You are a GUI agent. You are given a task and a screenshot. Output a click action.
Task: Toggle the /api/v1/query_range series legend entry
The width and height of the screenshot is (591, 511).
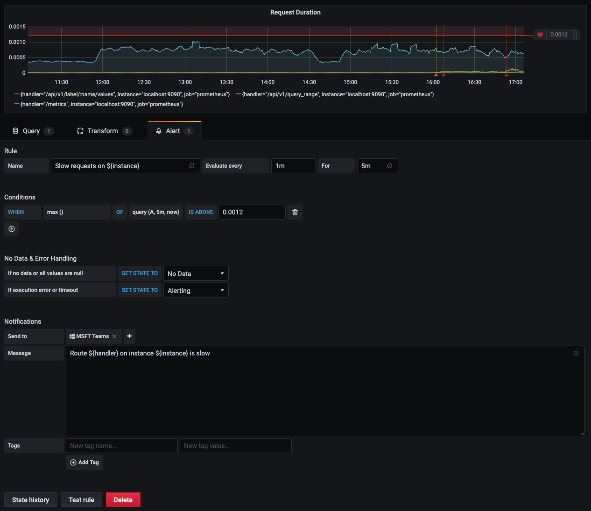click(x=336, y=94)
